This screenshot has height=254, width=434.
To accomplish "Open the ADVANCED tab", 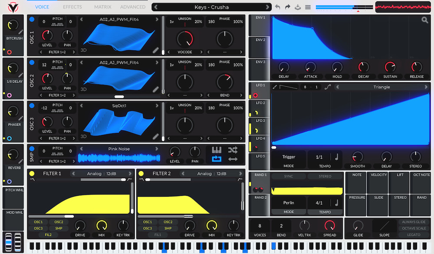I will (133, 7).
